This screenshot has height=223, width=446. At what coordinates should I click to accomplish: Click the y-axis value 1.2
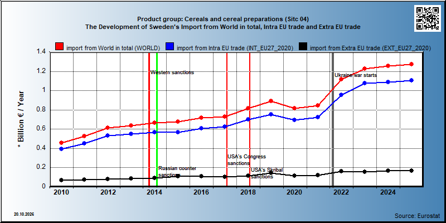coord(41,71)
